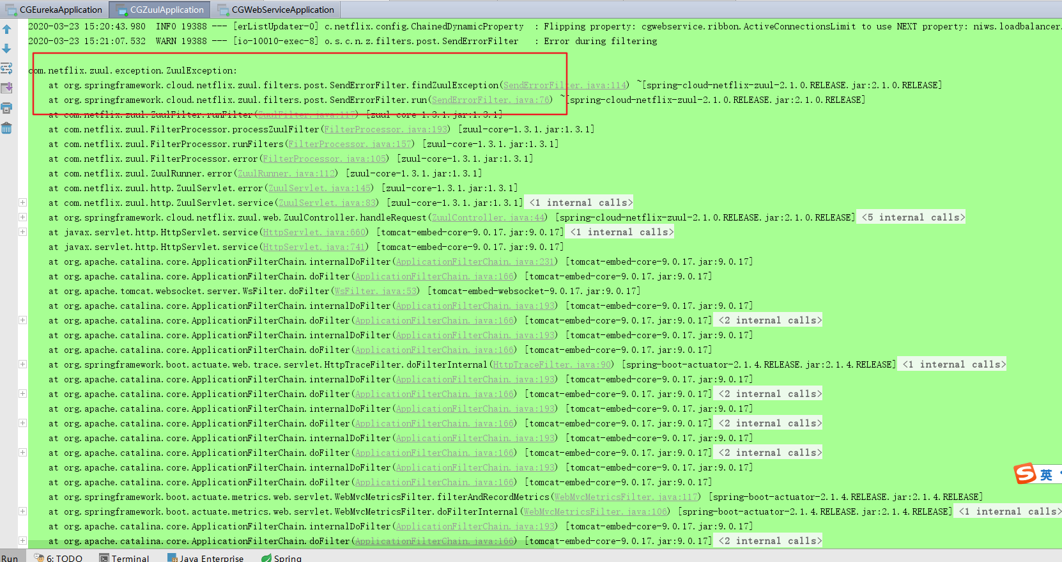The width and height of the screenshot is (1062, 562).
Task: Enable scroll to end of console
Action: point(7,88)
